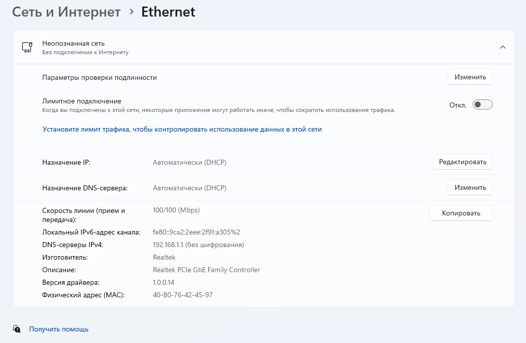Click the Realtek PCIe GbE description text
The width and height of the screenshot is (526, 343).
coord(206,270)
